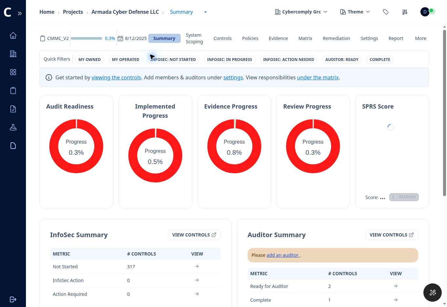Screen dimensions: 447x307
Task: Toggle MY OWNED quick filter
Action: 90,60
